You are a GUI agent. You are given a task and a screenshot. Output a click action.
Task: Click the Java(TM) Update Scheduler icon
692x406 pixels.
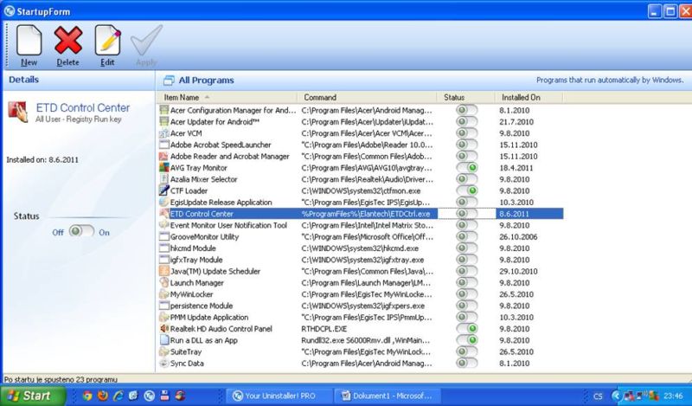[163, 271]
